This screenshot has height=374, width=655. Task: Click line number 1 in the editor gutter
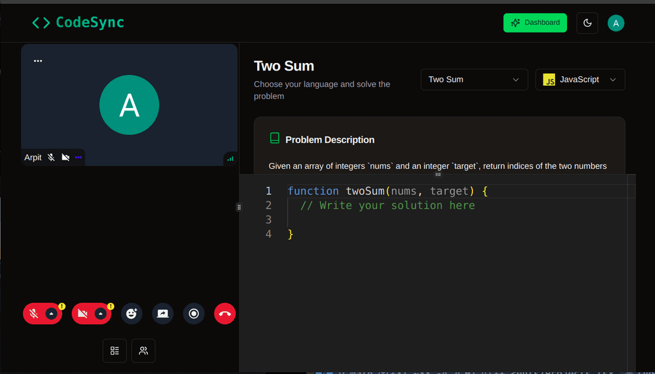269,191
